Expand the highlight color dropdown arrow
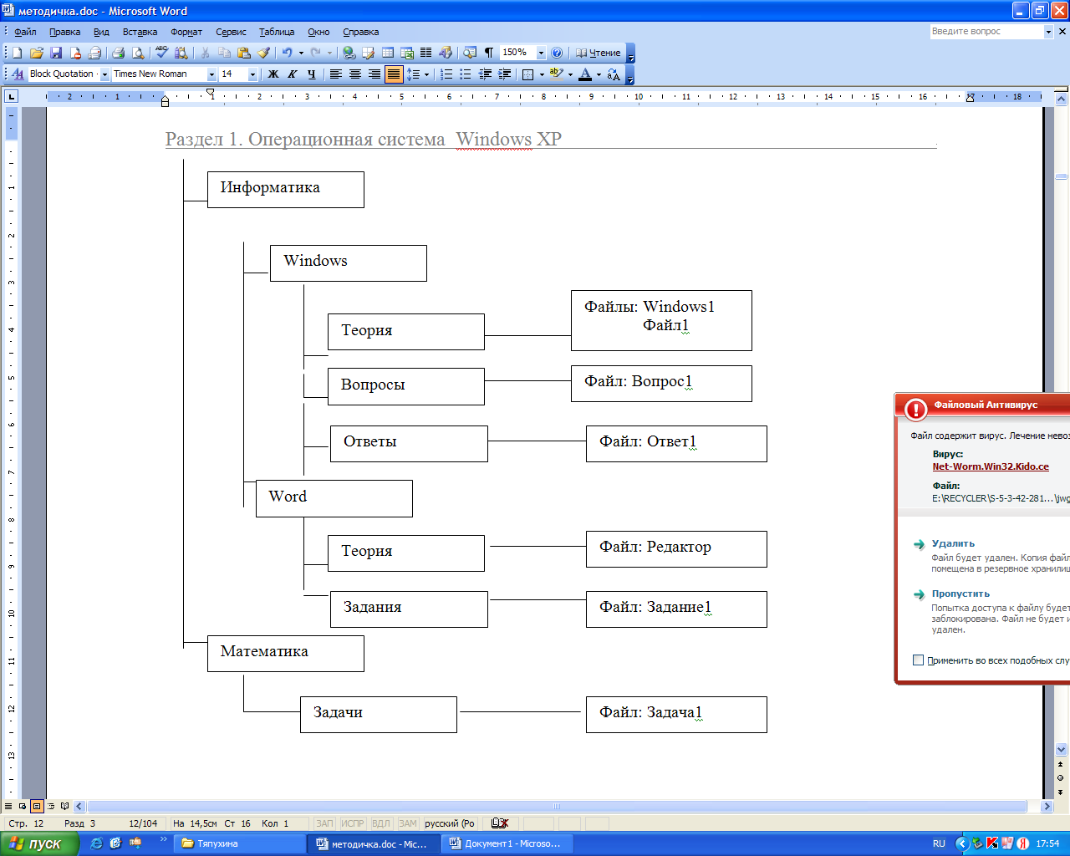Image resolution: width=1070 pixels, height=856 pixels. tap(570, 74)
